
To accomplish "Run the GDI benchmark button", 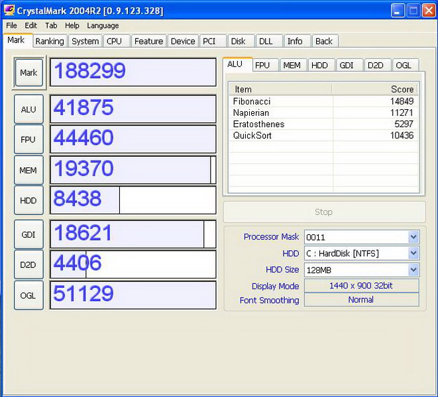I will pos(28,234).
